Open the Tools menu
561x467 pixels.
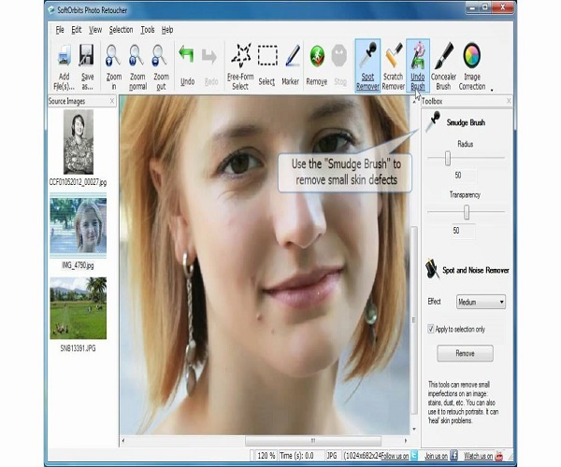tap(148, 30)
